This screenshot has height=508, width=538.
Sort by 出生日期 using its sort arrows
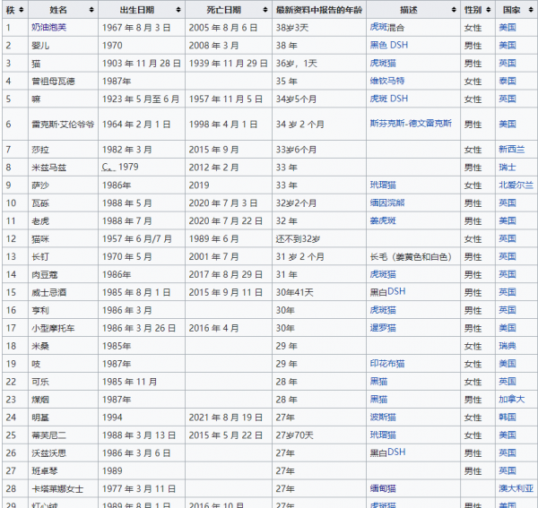pos(178,10)
